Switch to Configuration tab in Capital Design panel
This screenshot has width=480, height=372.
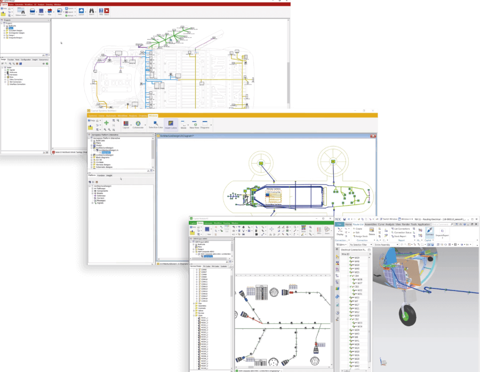tap(26, 60)
